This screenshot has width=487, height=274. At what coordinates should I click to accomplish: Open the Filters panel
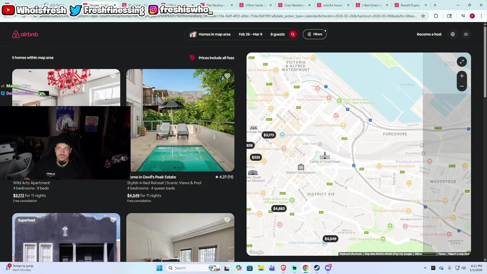[315, 34]
